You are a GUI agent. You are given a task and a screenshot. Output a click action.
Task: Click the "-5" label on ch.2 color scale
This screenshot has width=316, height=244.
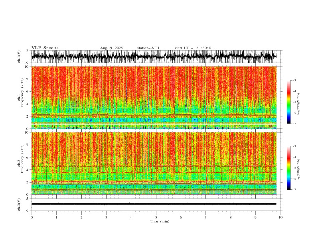(294, 168)
